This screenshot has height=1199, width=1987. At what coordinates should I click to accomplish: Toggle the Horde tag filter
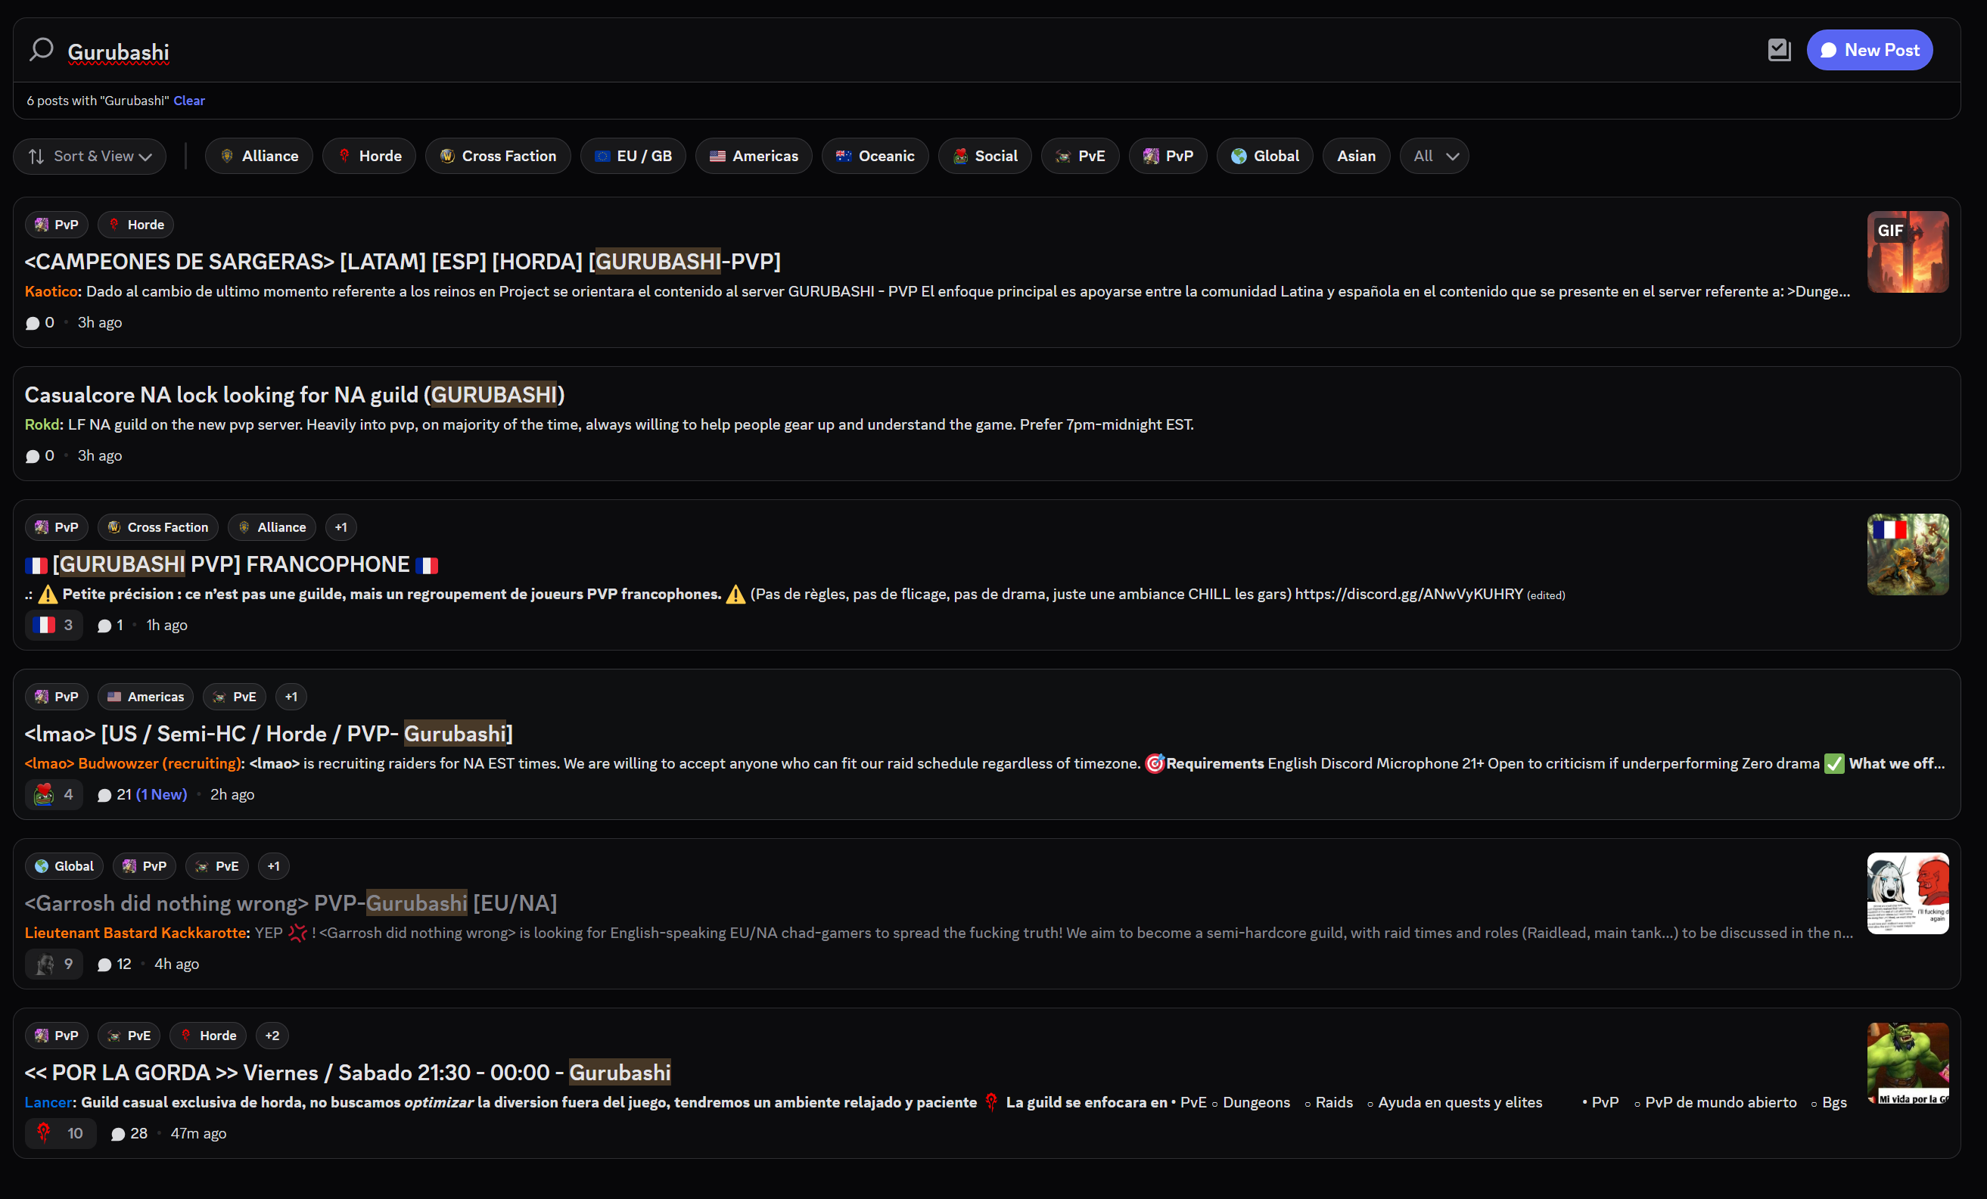click(x=369, y=157)
